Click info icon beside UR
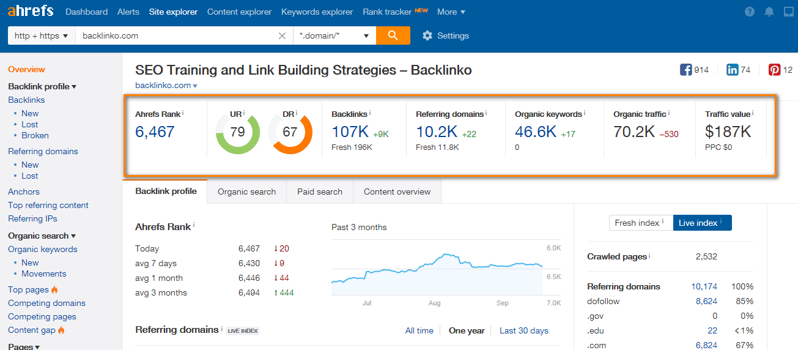Screen dimensions: 798x350 point(244,113)
